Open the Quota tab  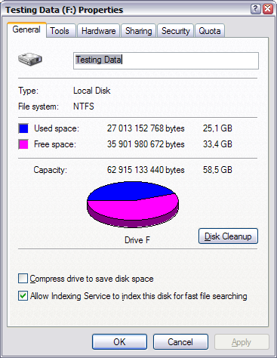click(210, 31)
